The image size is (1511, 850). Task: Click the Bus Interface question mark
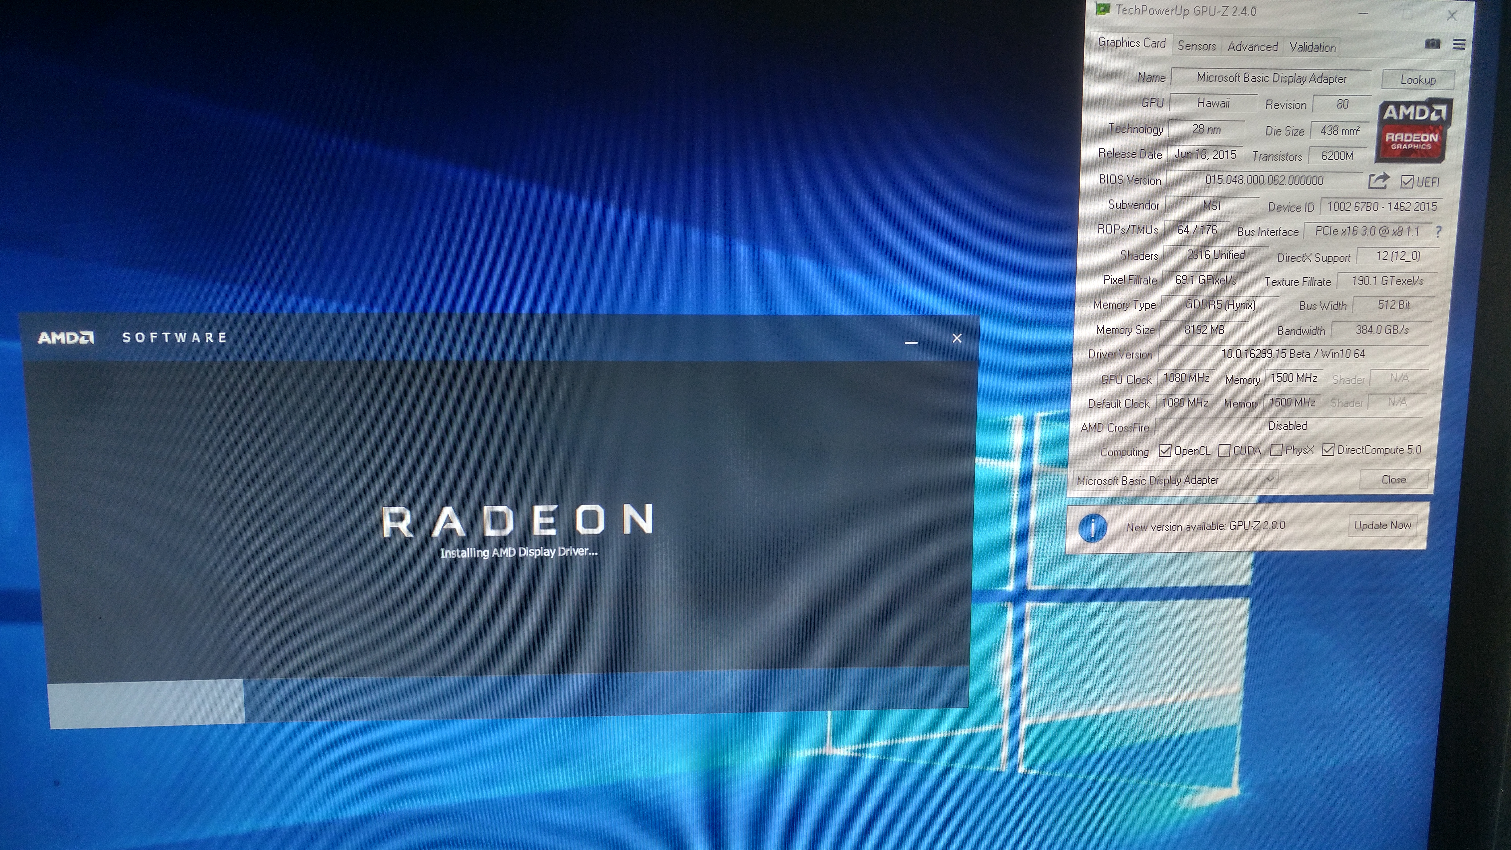tap(1438, 232)
